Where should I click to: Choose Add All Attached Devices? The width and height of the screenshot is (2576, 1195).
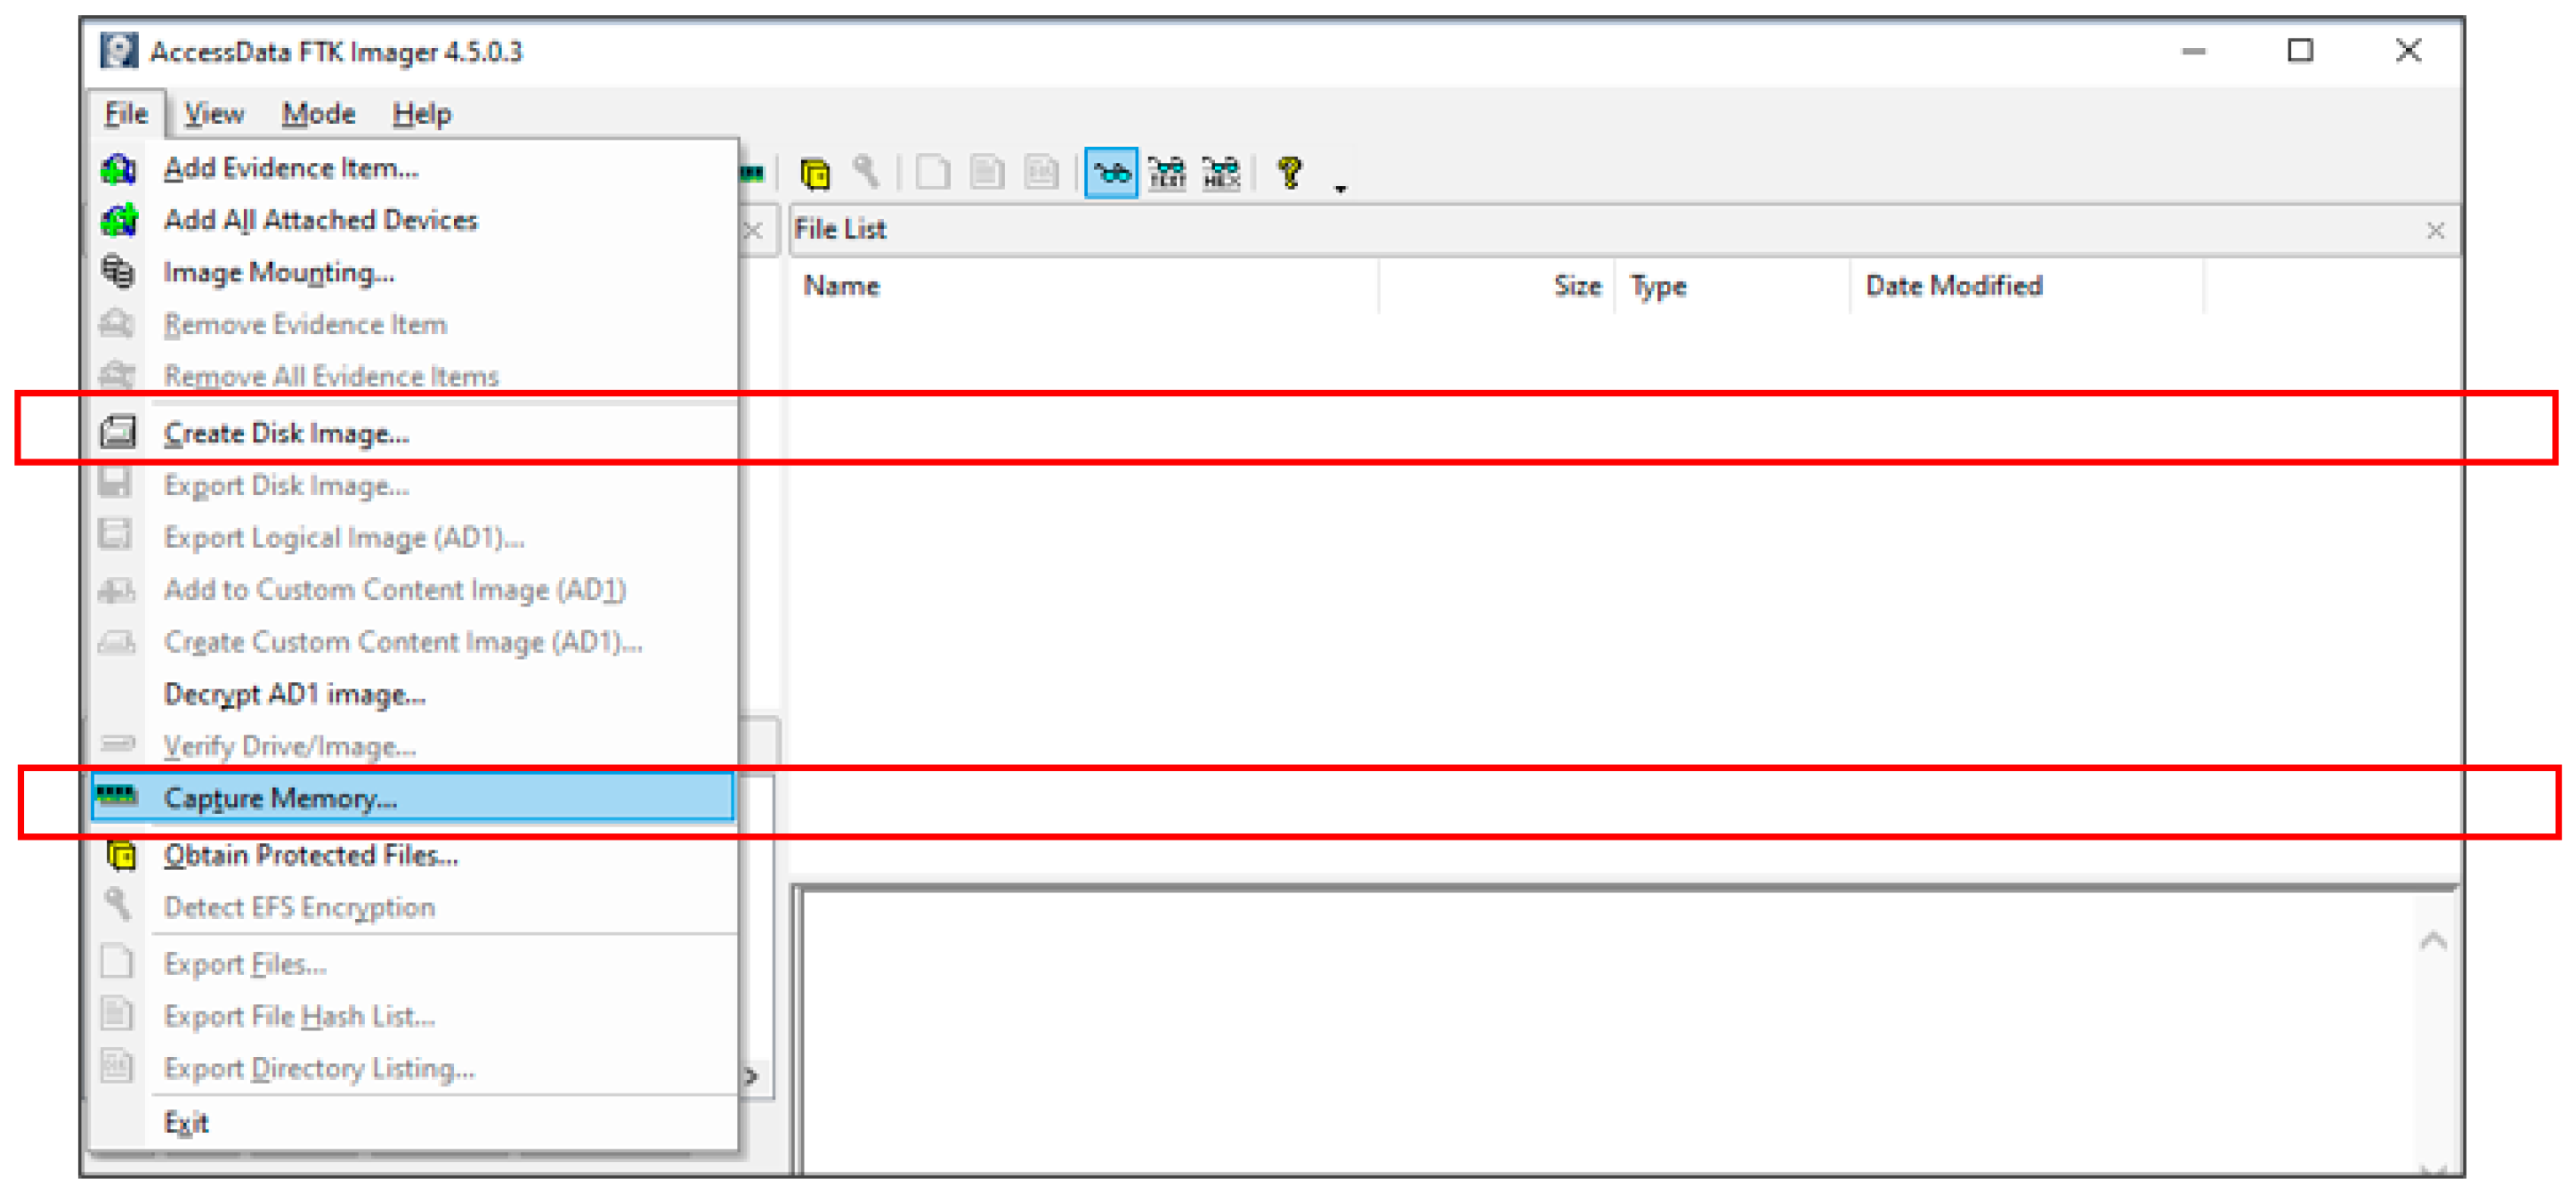coord(320,220)
